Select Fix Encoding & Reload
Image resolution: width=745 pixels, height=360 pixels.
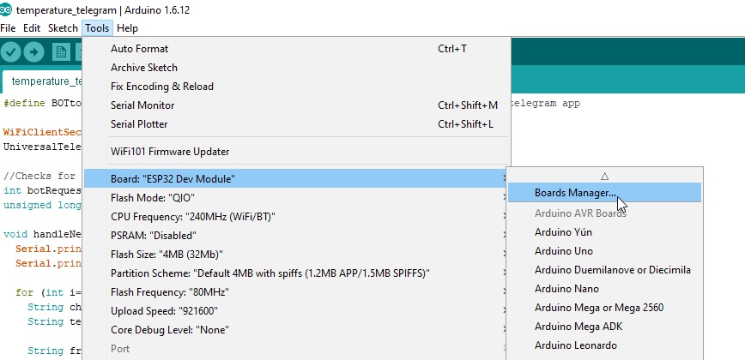296,87
